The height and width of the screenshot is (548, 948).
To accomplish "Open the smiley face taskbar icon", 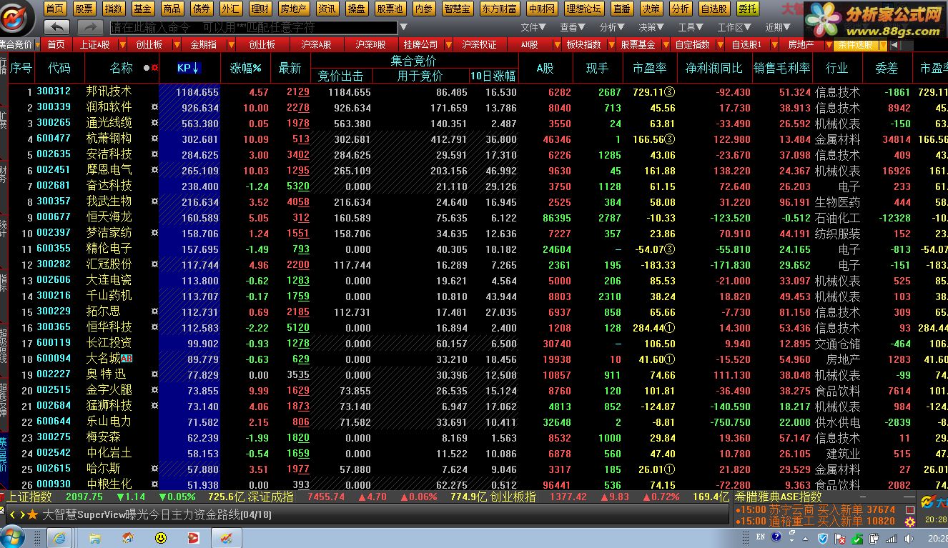I will click(x=161, y=537).
